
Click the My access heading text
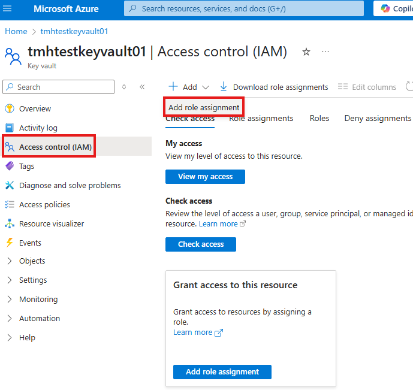184,143
